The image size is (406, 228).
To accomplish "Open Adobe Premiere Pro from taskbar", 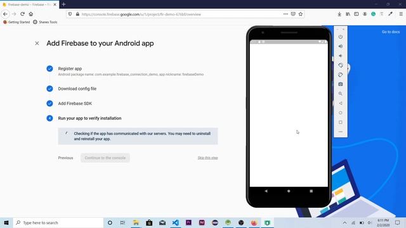I will [188, 222].
